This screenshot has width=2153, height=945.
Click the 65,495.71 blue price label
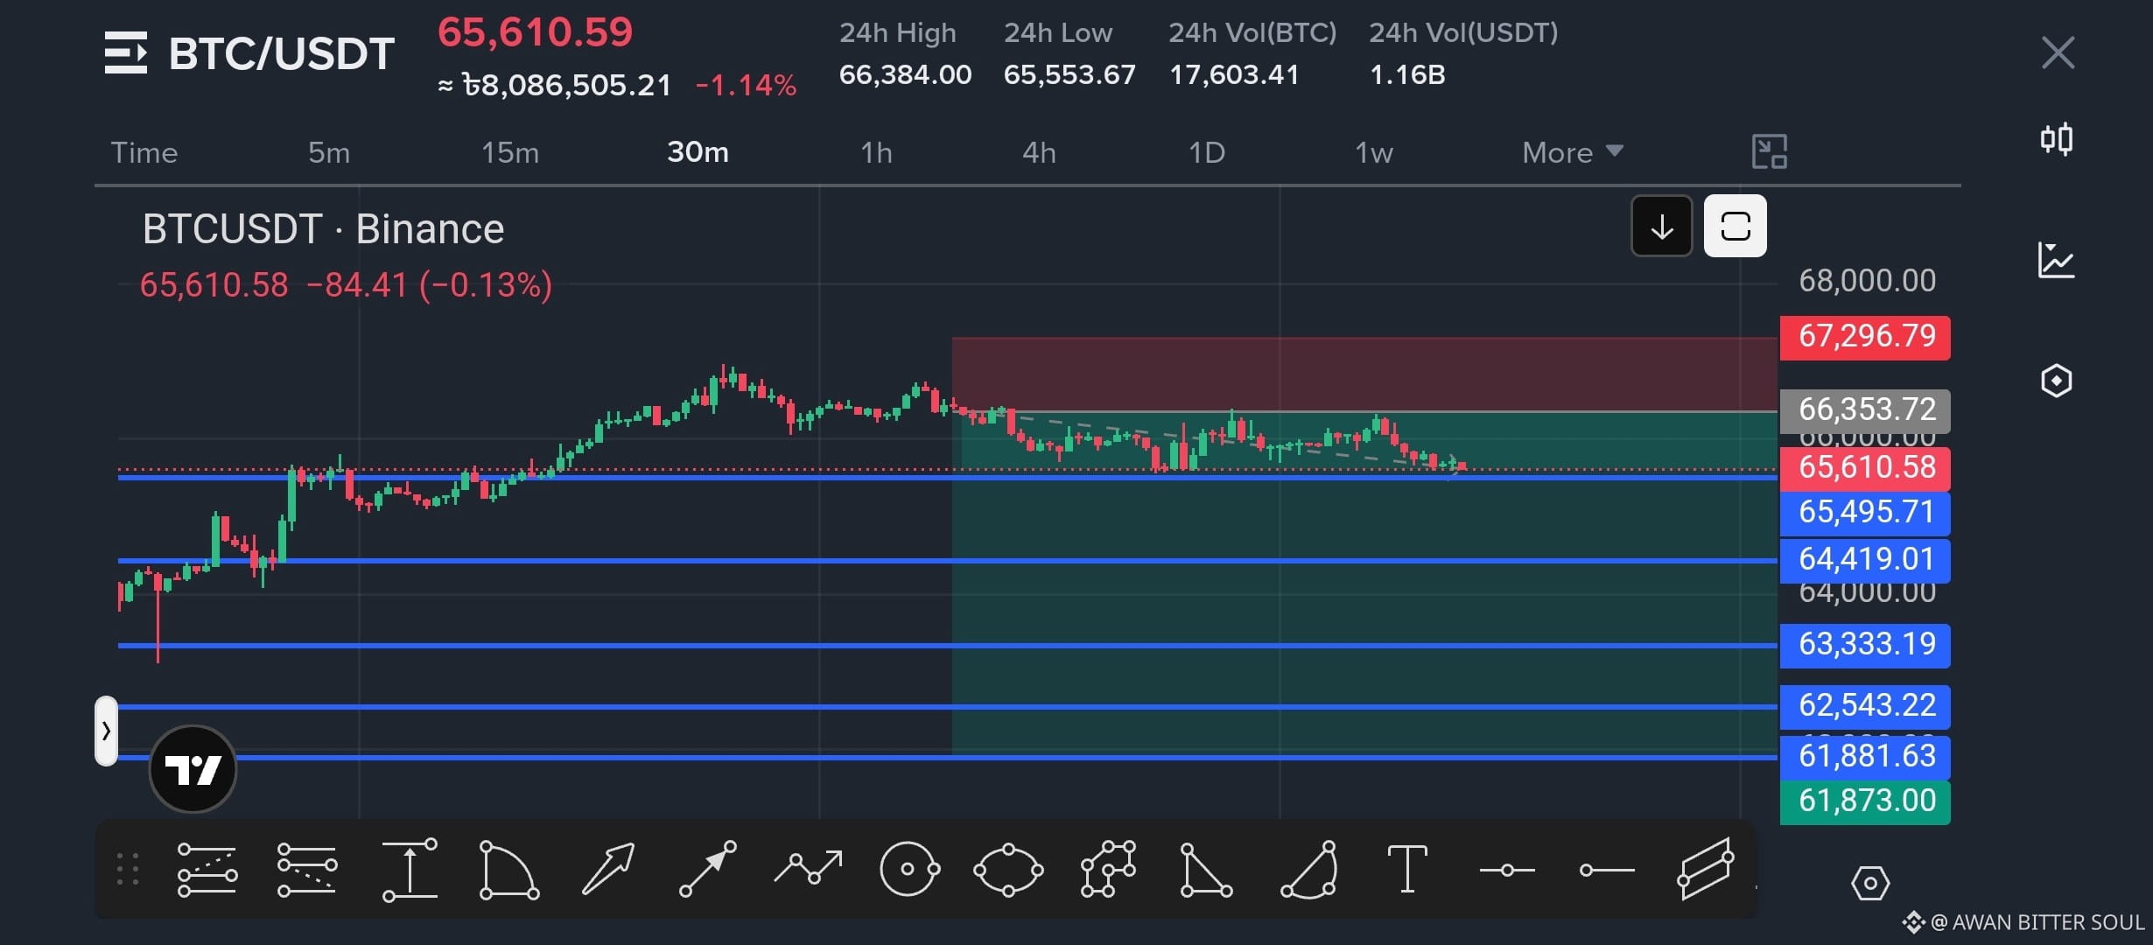point(1865,513)
